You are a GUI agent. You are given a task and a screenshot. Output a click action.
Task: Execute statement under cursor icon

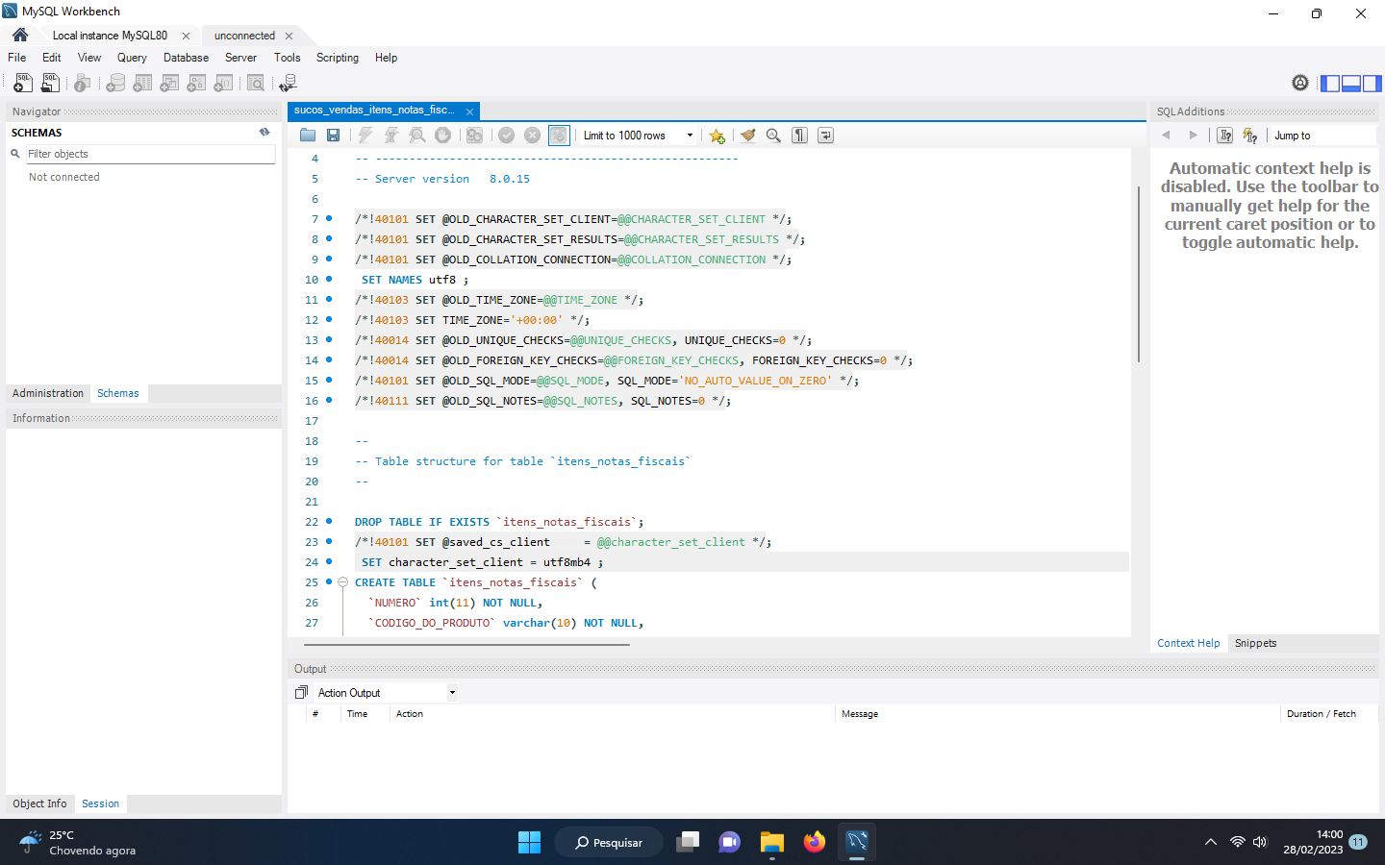(391, 136)
